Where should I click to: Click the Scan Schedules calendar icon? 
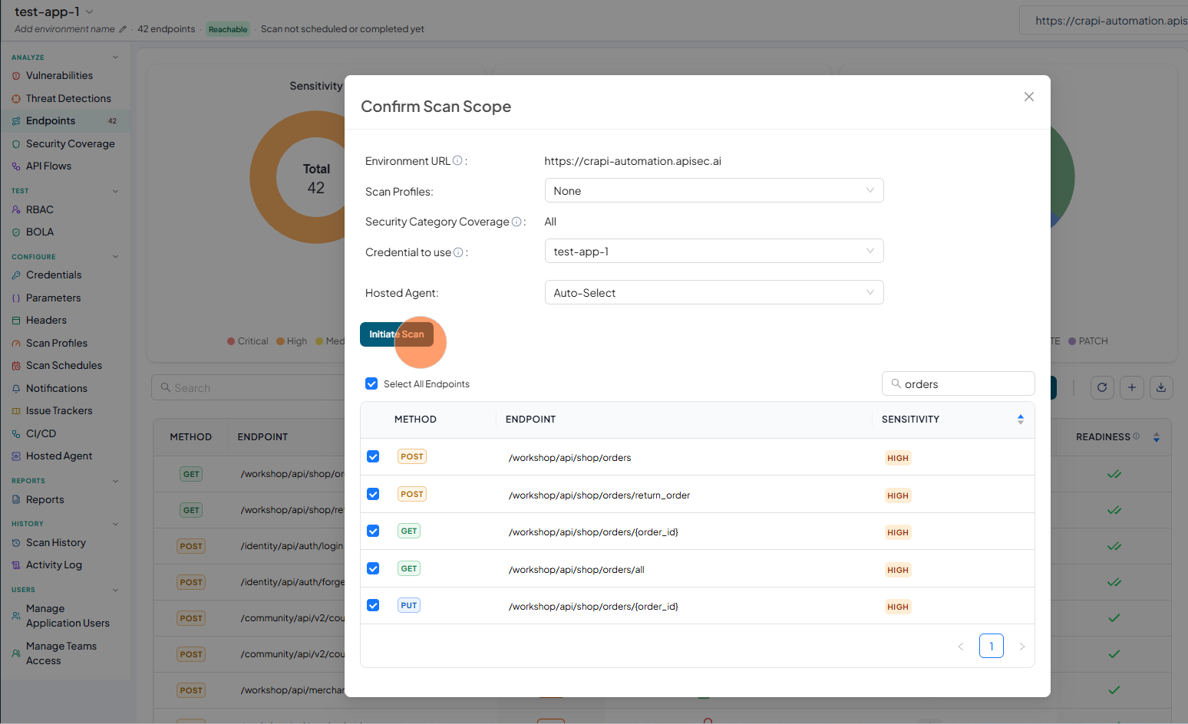[x=16, y=366]
